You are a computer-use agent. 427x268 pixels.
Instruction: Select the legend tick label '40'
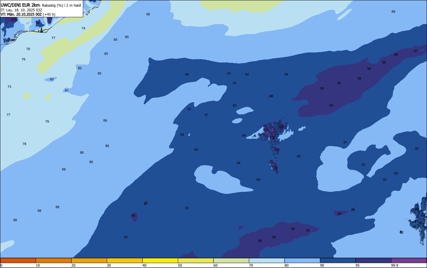point(144,265)
